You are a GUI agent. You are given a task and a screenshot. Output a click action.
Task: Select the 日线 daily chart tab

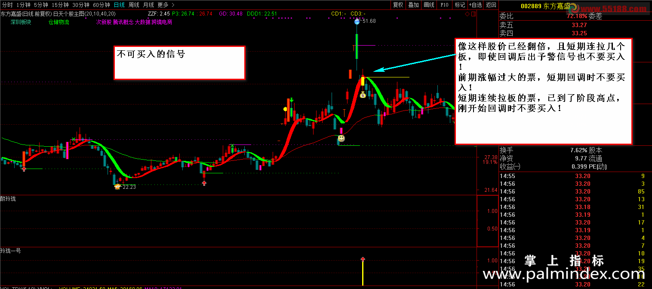(119, 5)
